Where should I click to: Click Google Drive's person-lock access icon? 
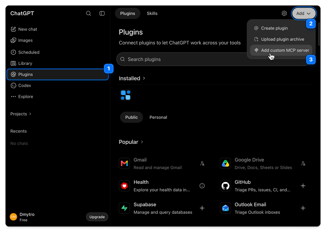[303, 163]
